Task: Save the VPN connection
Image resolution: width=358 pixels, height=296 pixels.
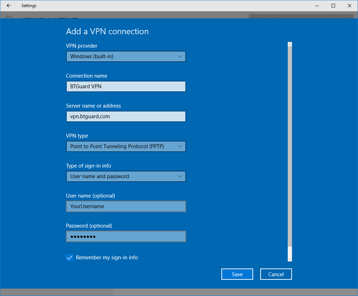Action: click(237, 274)
